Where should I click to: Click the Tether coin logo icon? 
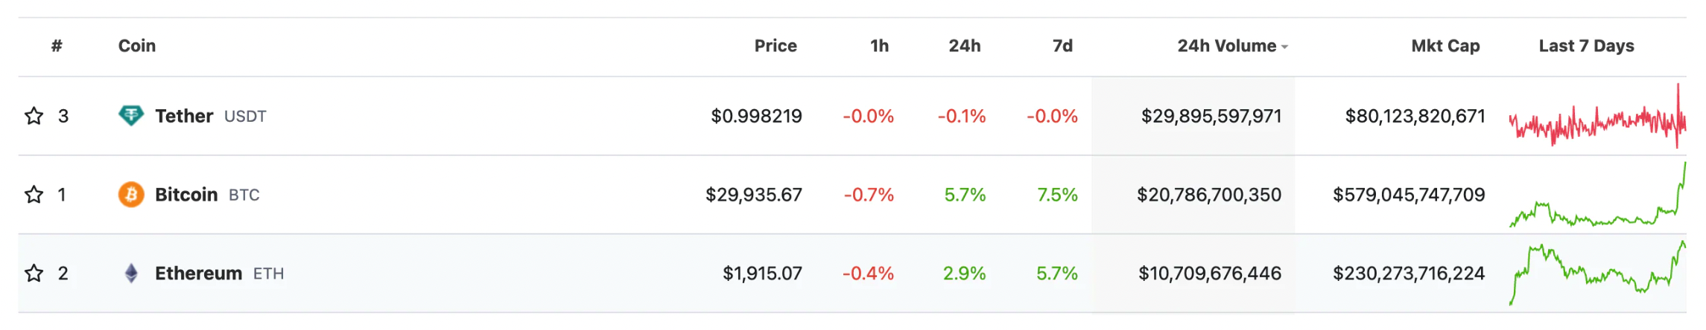pyautogui.click(x=131, y=116)
